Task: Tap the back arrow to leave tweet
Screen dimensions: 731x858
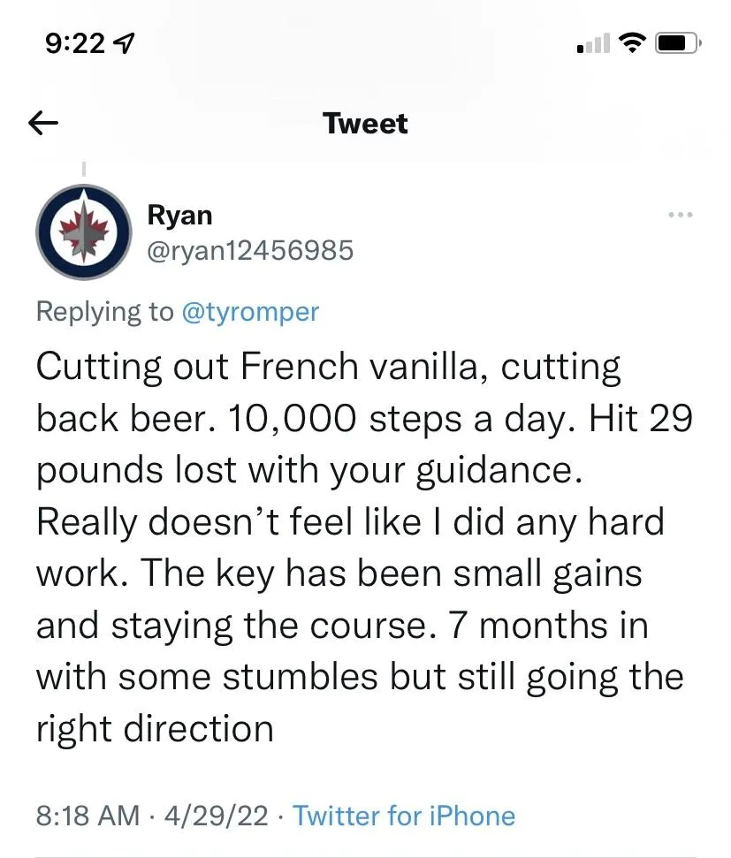Action: coord(43,124)
